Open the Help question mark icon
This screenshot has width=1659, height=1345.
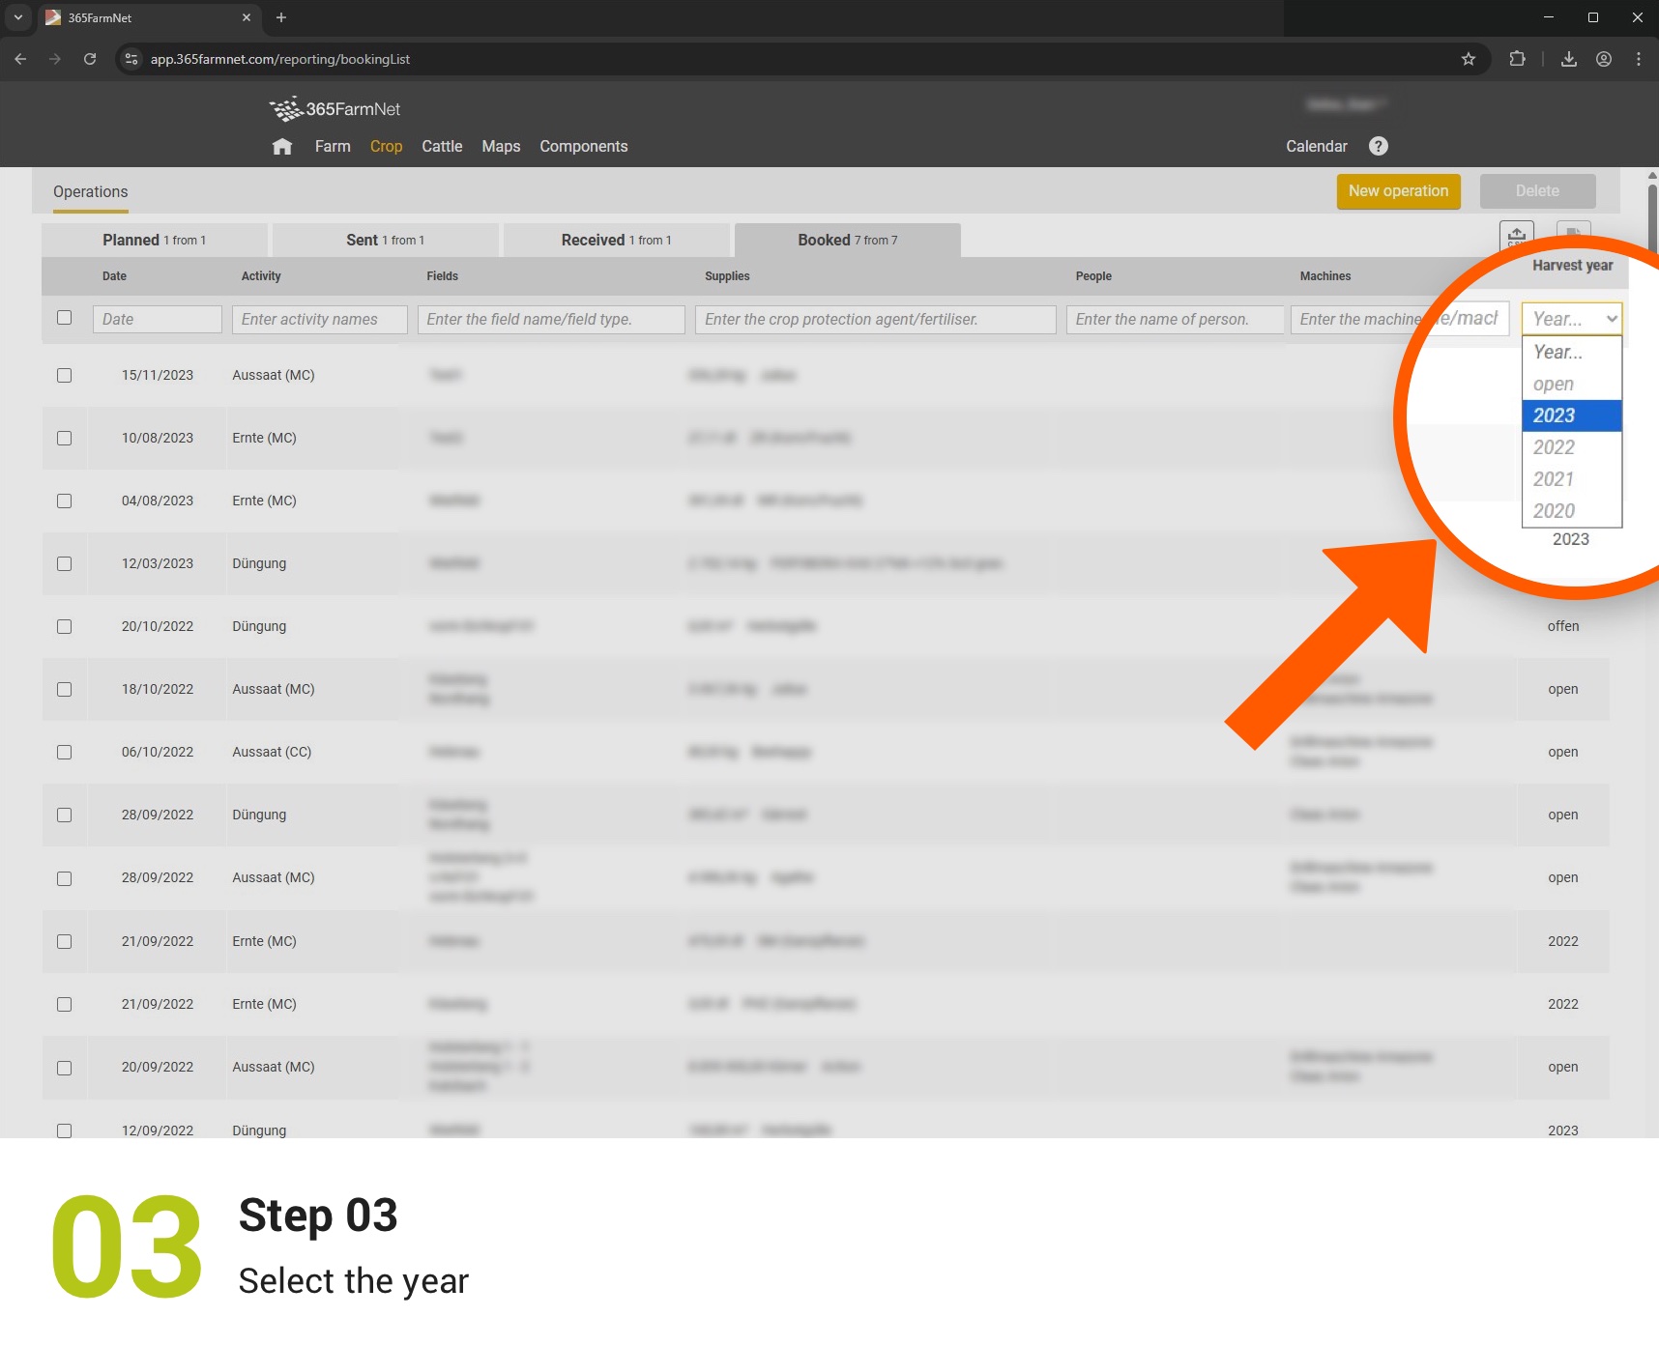(1378, 146)
